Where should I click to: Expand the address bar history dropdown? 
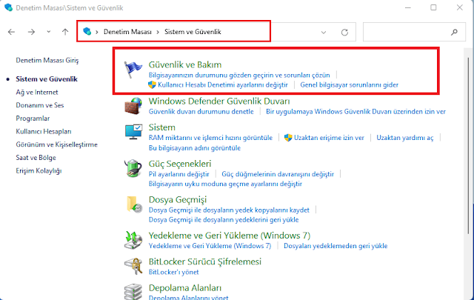click(324, 32)
